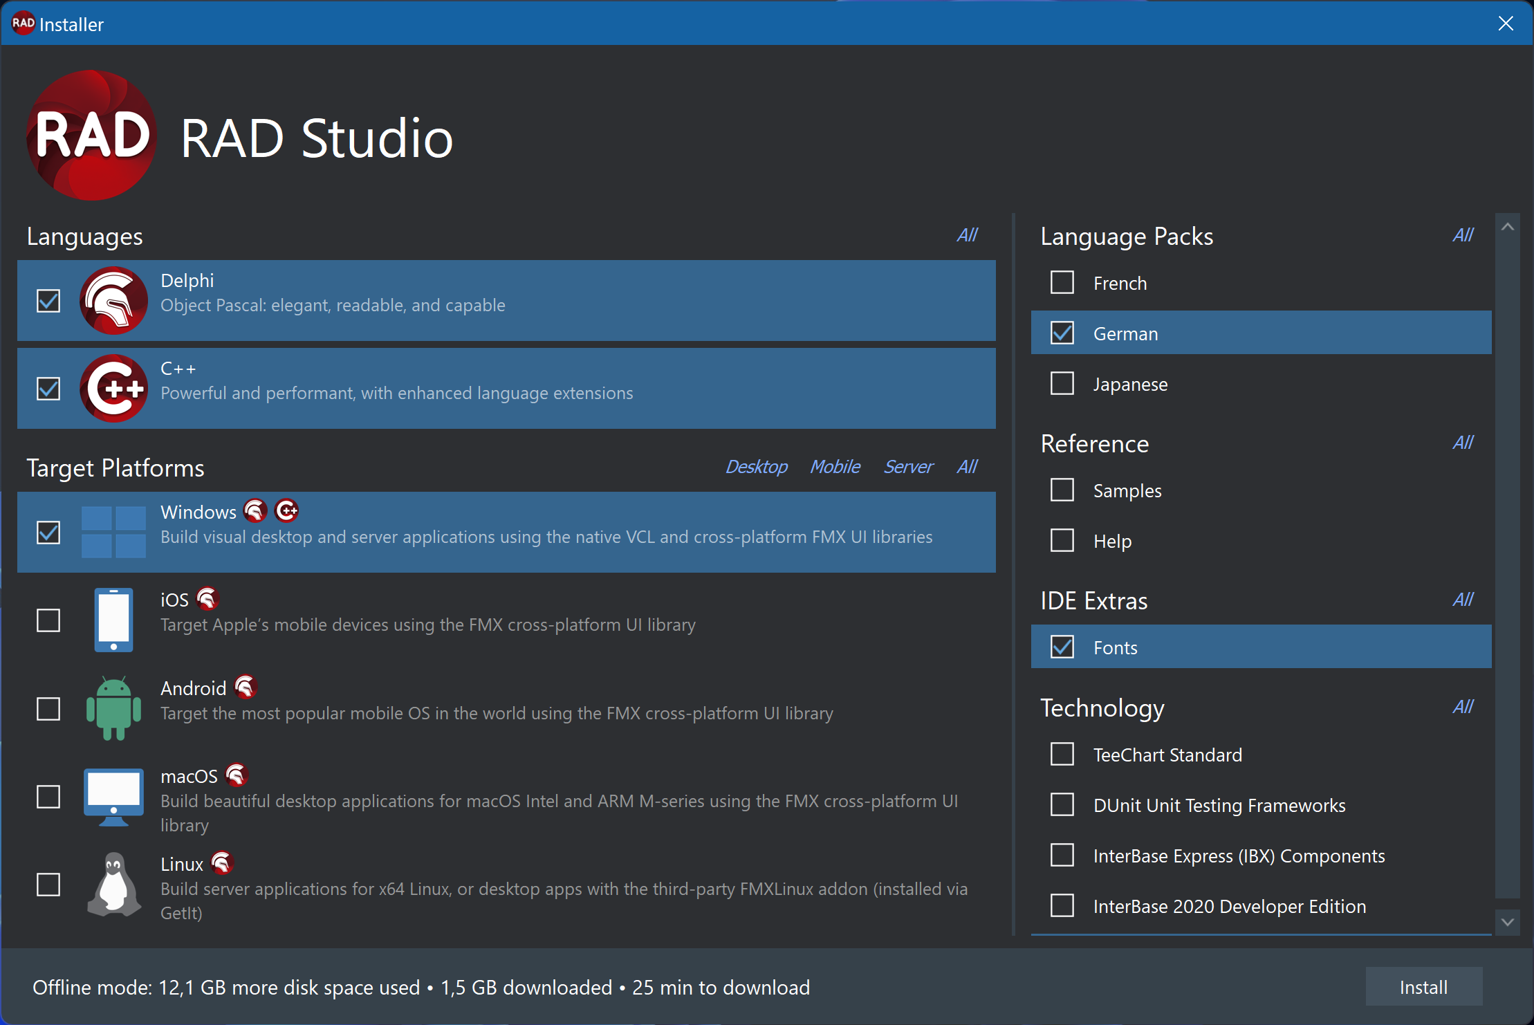Uncheck the Fonts IDE extra

1062,647
